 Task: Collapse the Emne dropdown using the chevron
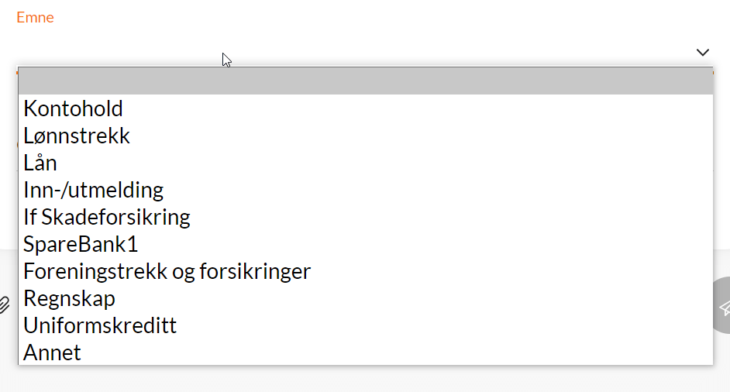click(702, 53)
